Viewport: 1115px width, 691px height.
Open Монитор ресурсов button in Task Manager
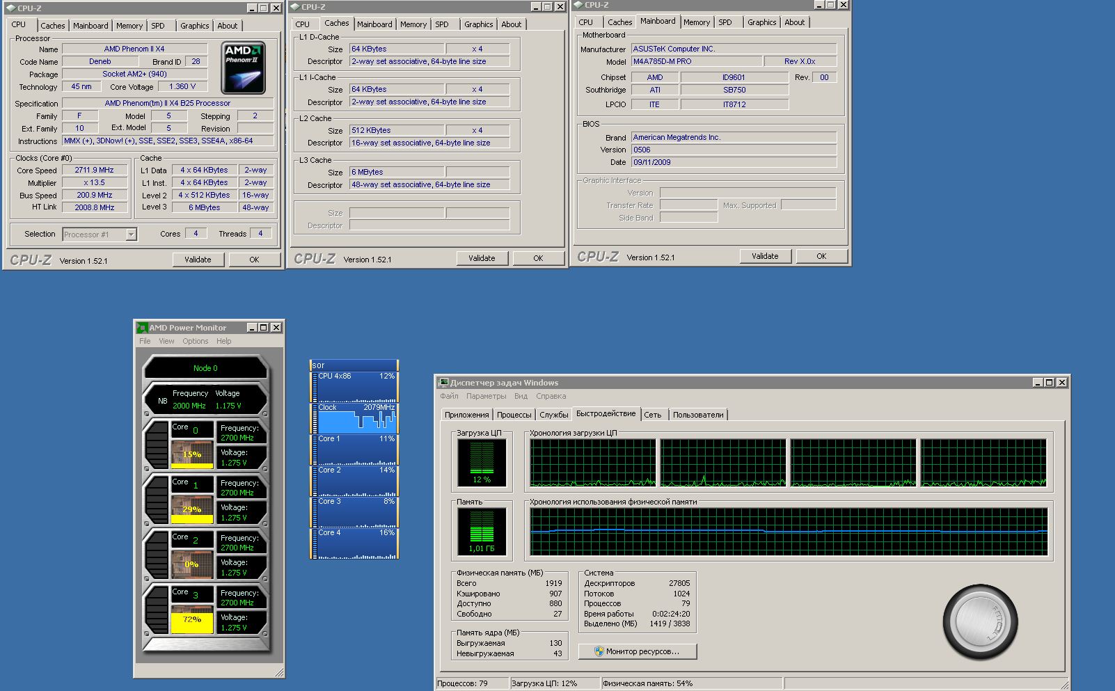point(638,651)
